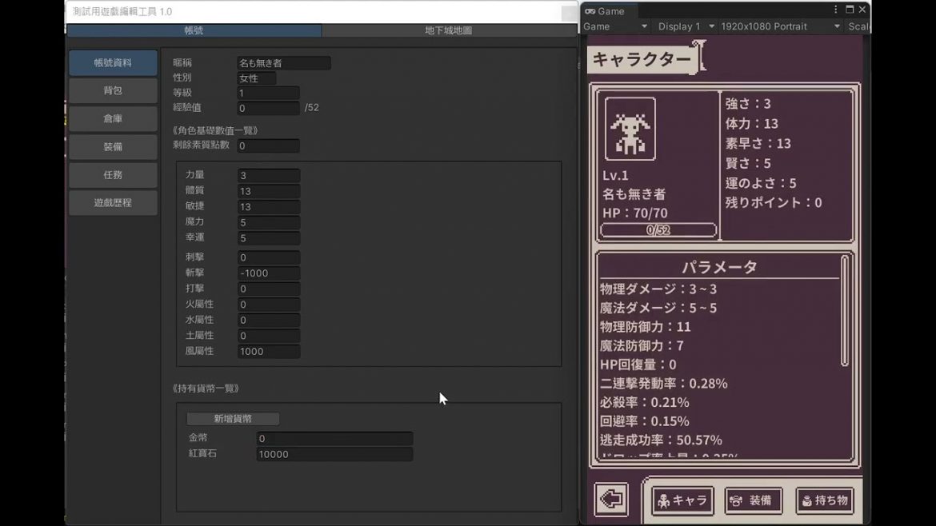Open the Game panel three-dot options menu

[x=836, y=10]
